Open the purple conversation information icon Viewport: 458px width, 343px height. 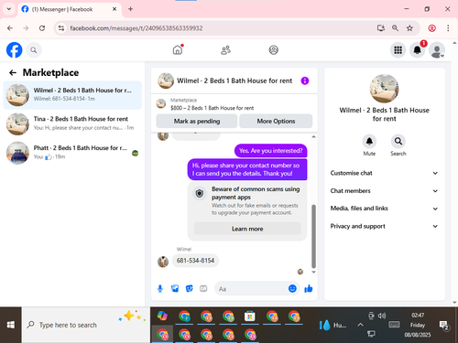pyautogui.click(x=305, y=80)
